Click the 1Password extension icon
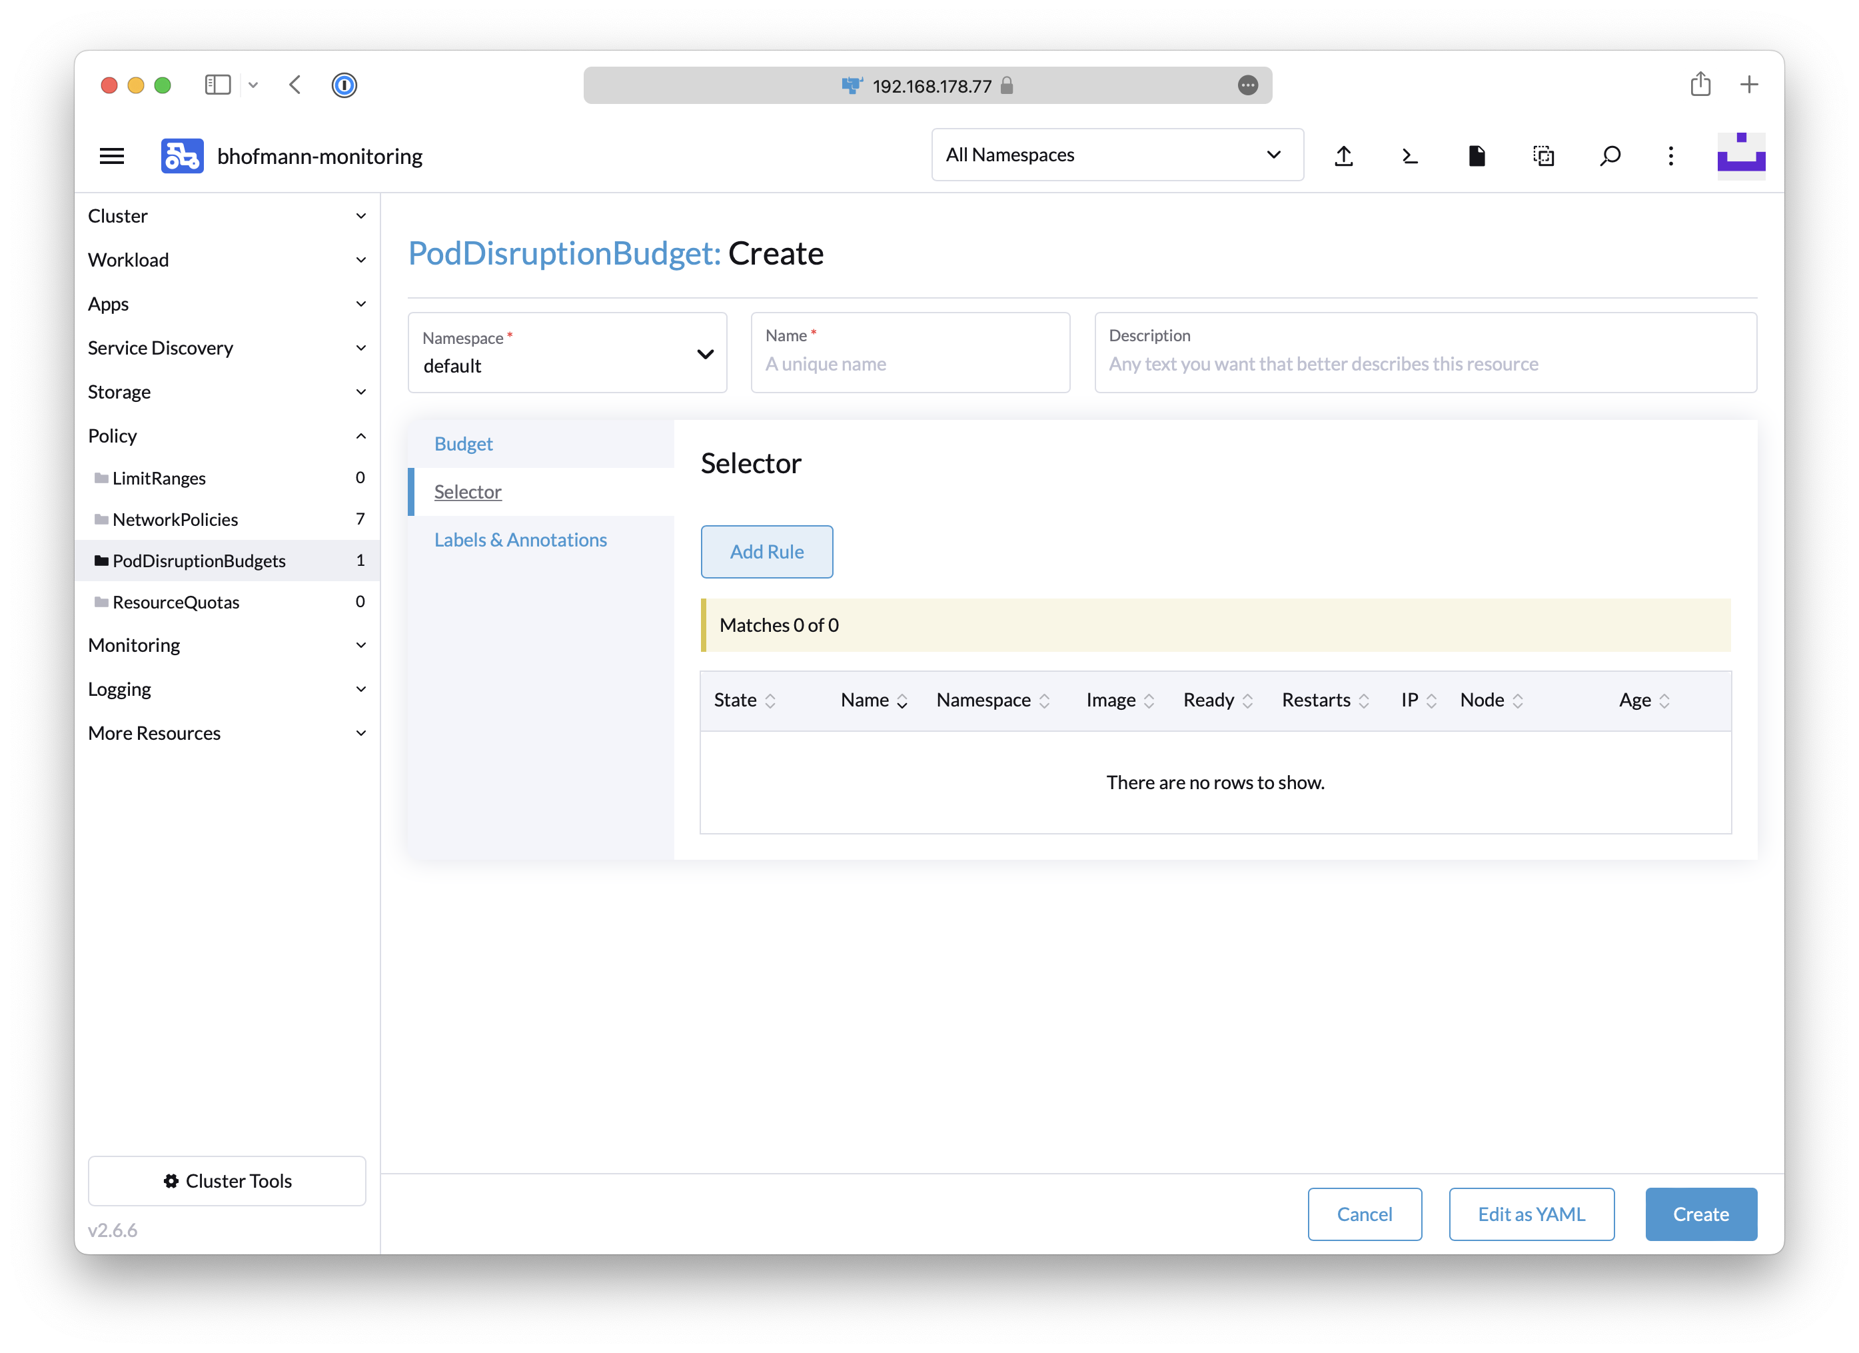Image resolution: width=1859 pixels, height=1353 pixels. pyautogui.click(x=344, y=85)
